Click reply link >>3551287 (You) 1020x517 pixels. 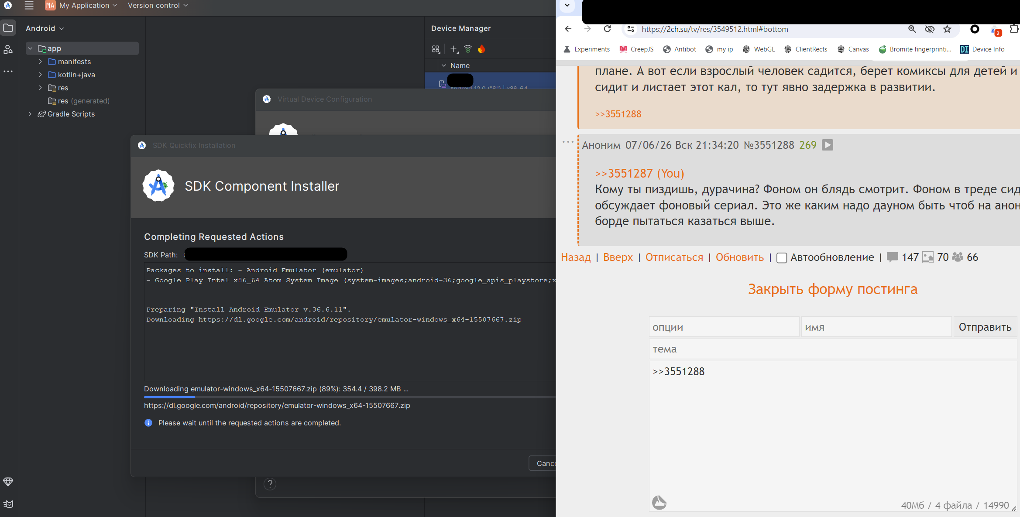point(639,174)
